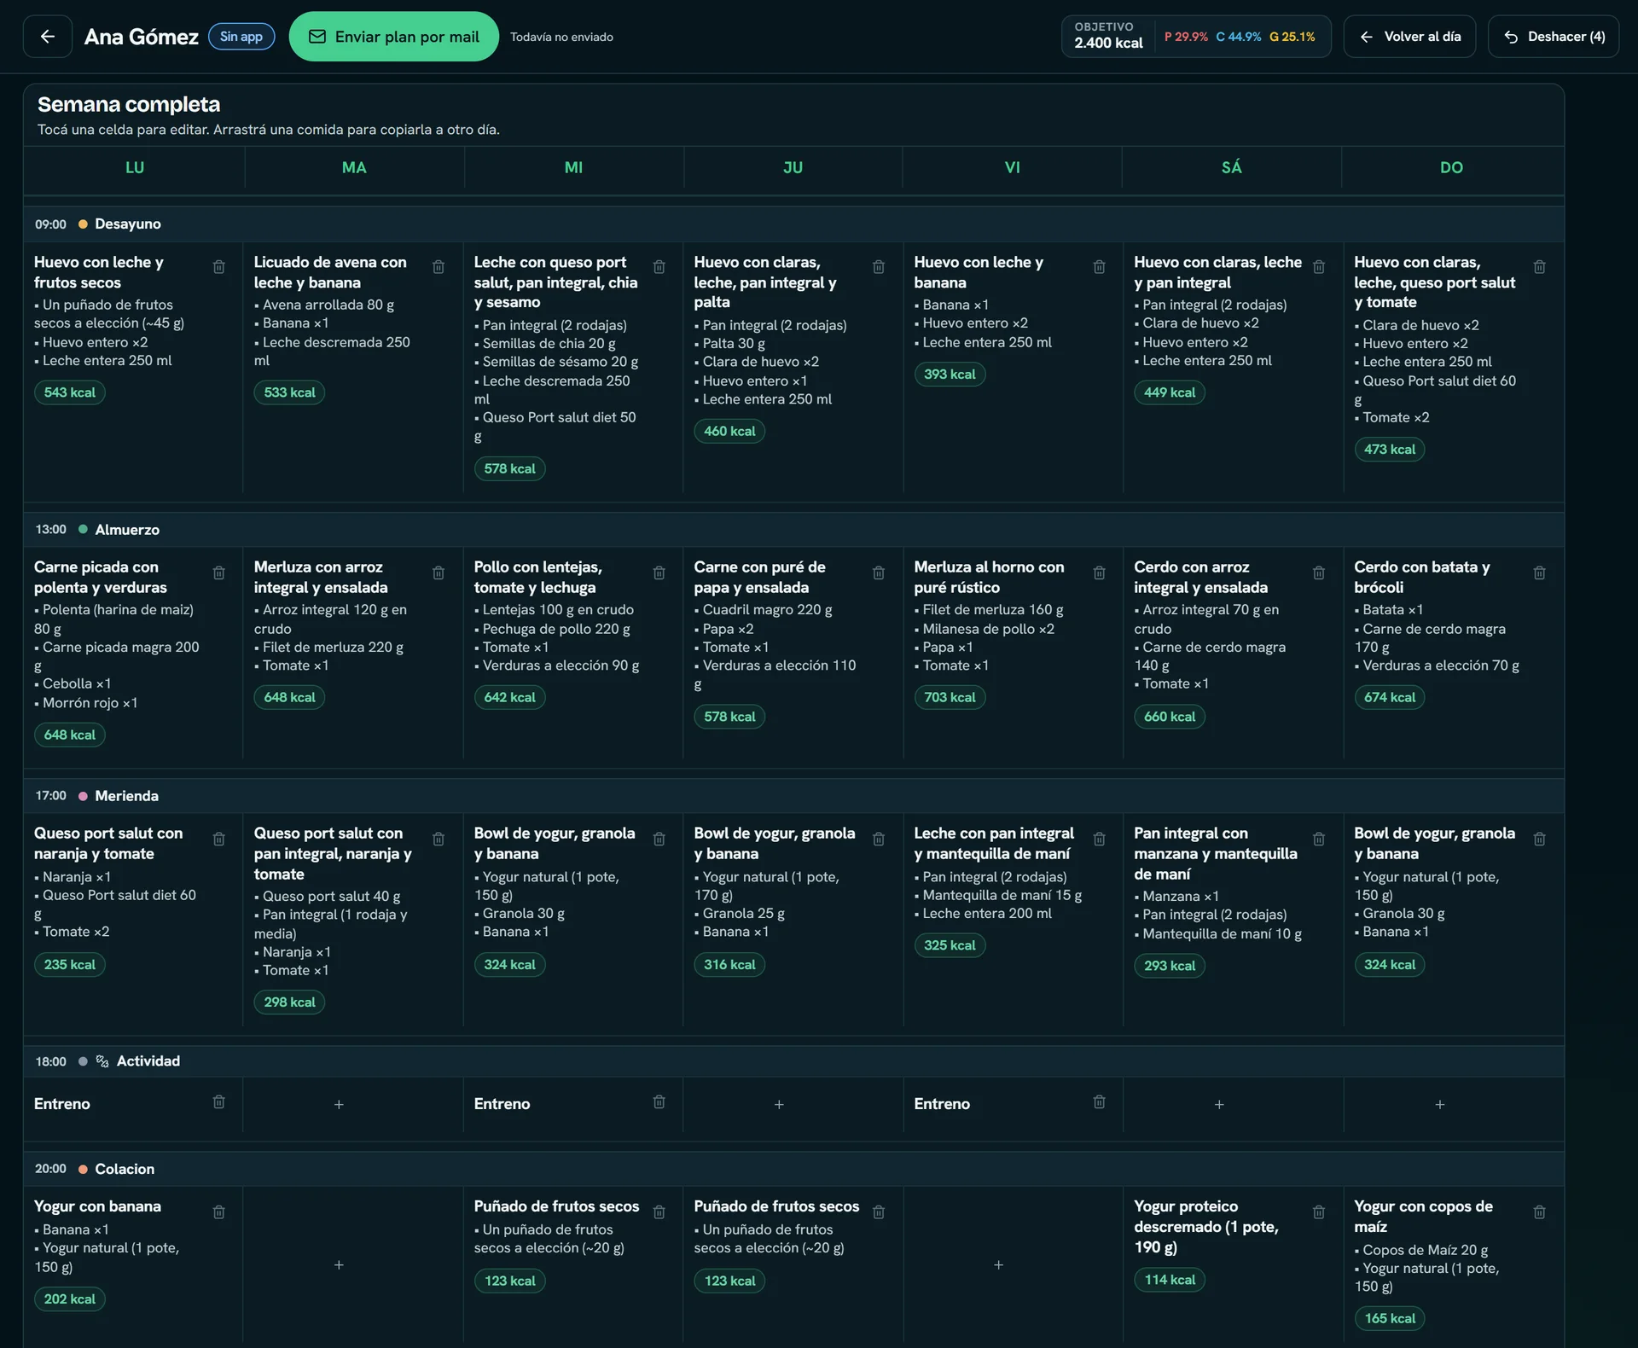
Task: Select the VI day column header
Action: (1013, 167)
